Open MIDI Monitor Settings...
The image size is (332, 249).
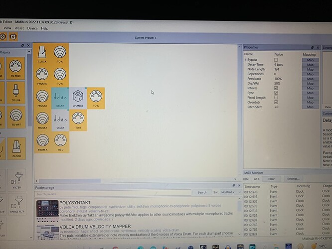click(293, 179)
